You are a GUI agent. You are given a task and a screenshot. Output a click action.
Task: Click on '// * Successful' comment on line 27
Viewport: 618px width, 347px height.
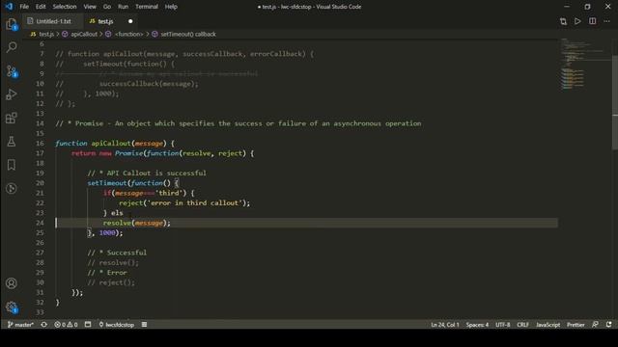117,253
